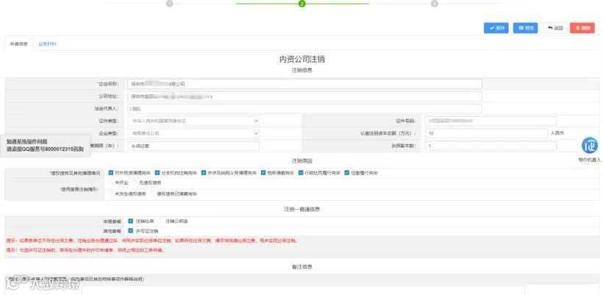Image resolution: width=603 pixels, height=295 pixels.
Task: Select the 债权债务已清算完毕 option
Action: pyautogui.click(x=153, y=194)
